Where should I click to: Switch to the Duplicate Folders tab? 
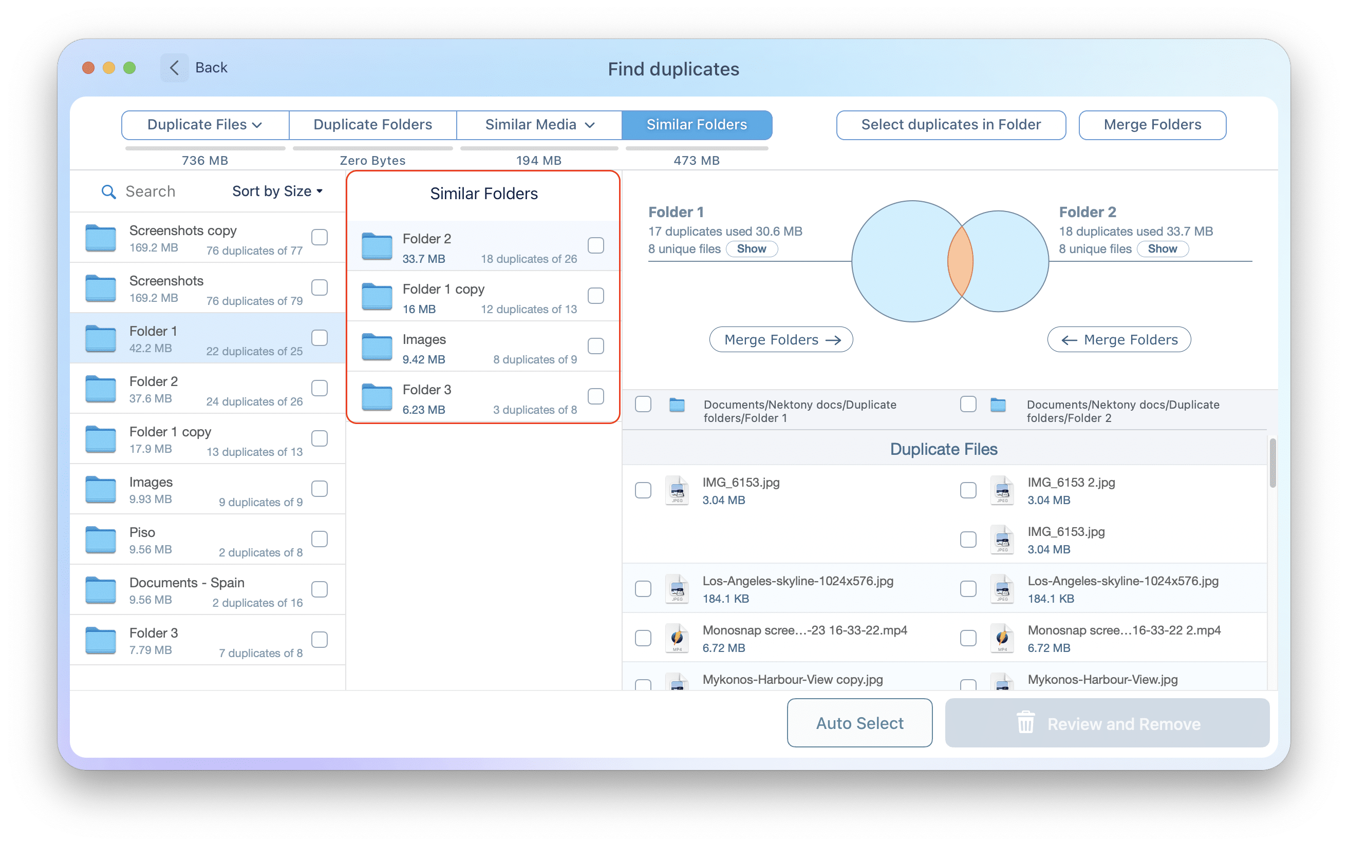[x=373, y=125]
